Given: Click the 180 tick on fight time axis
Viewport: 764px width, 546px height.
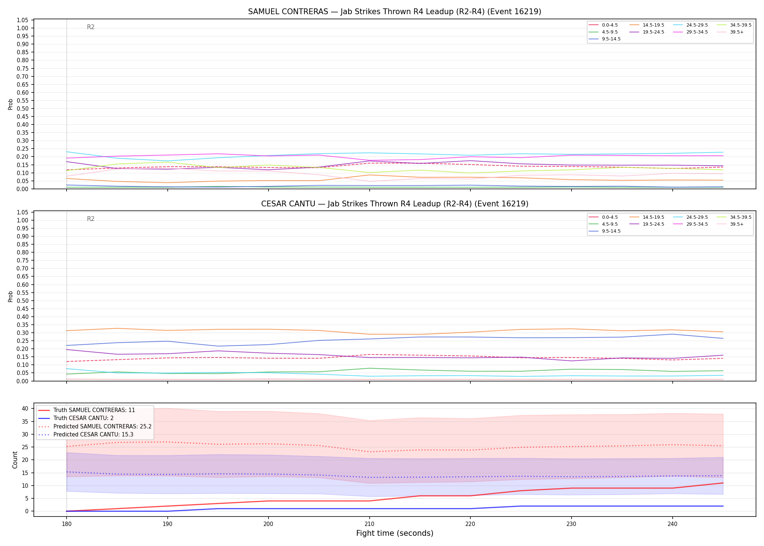Looking at the screenshot, I should (x=66, y=524).
